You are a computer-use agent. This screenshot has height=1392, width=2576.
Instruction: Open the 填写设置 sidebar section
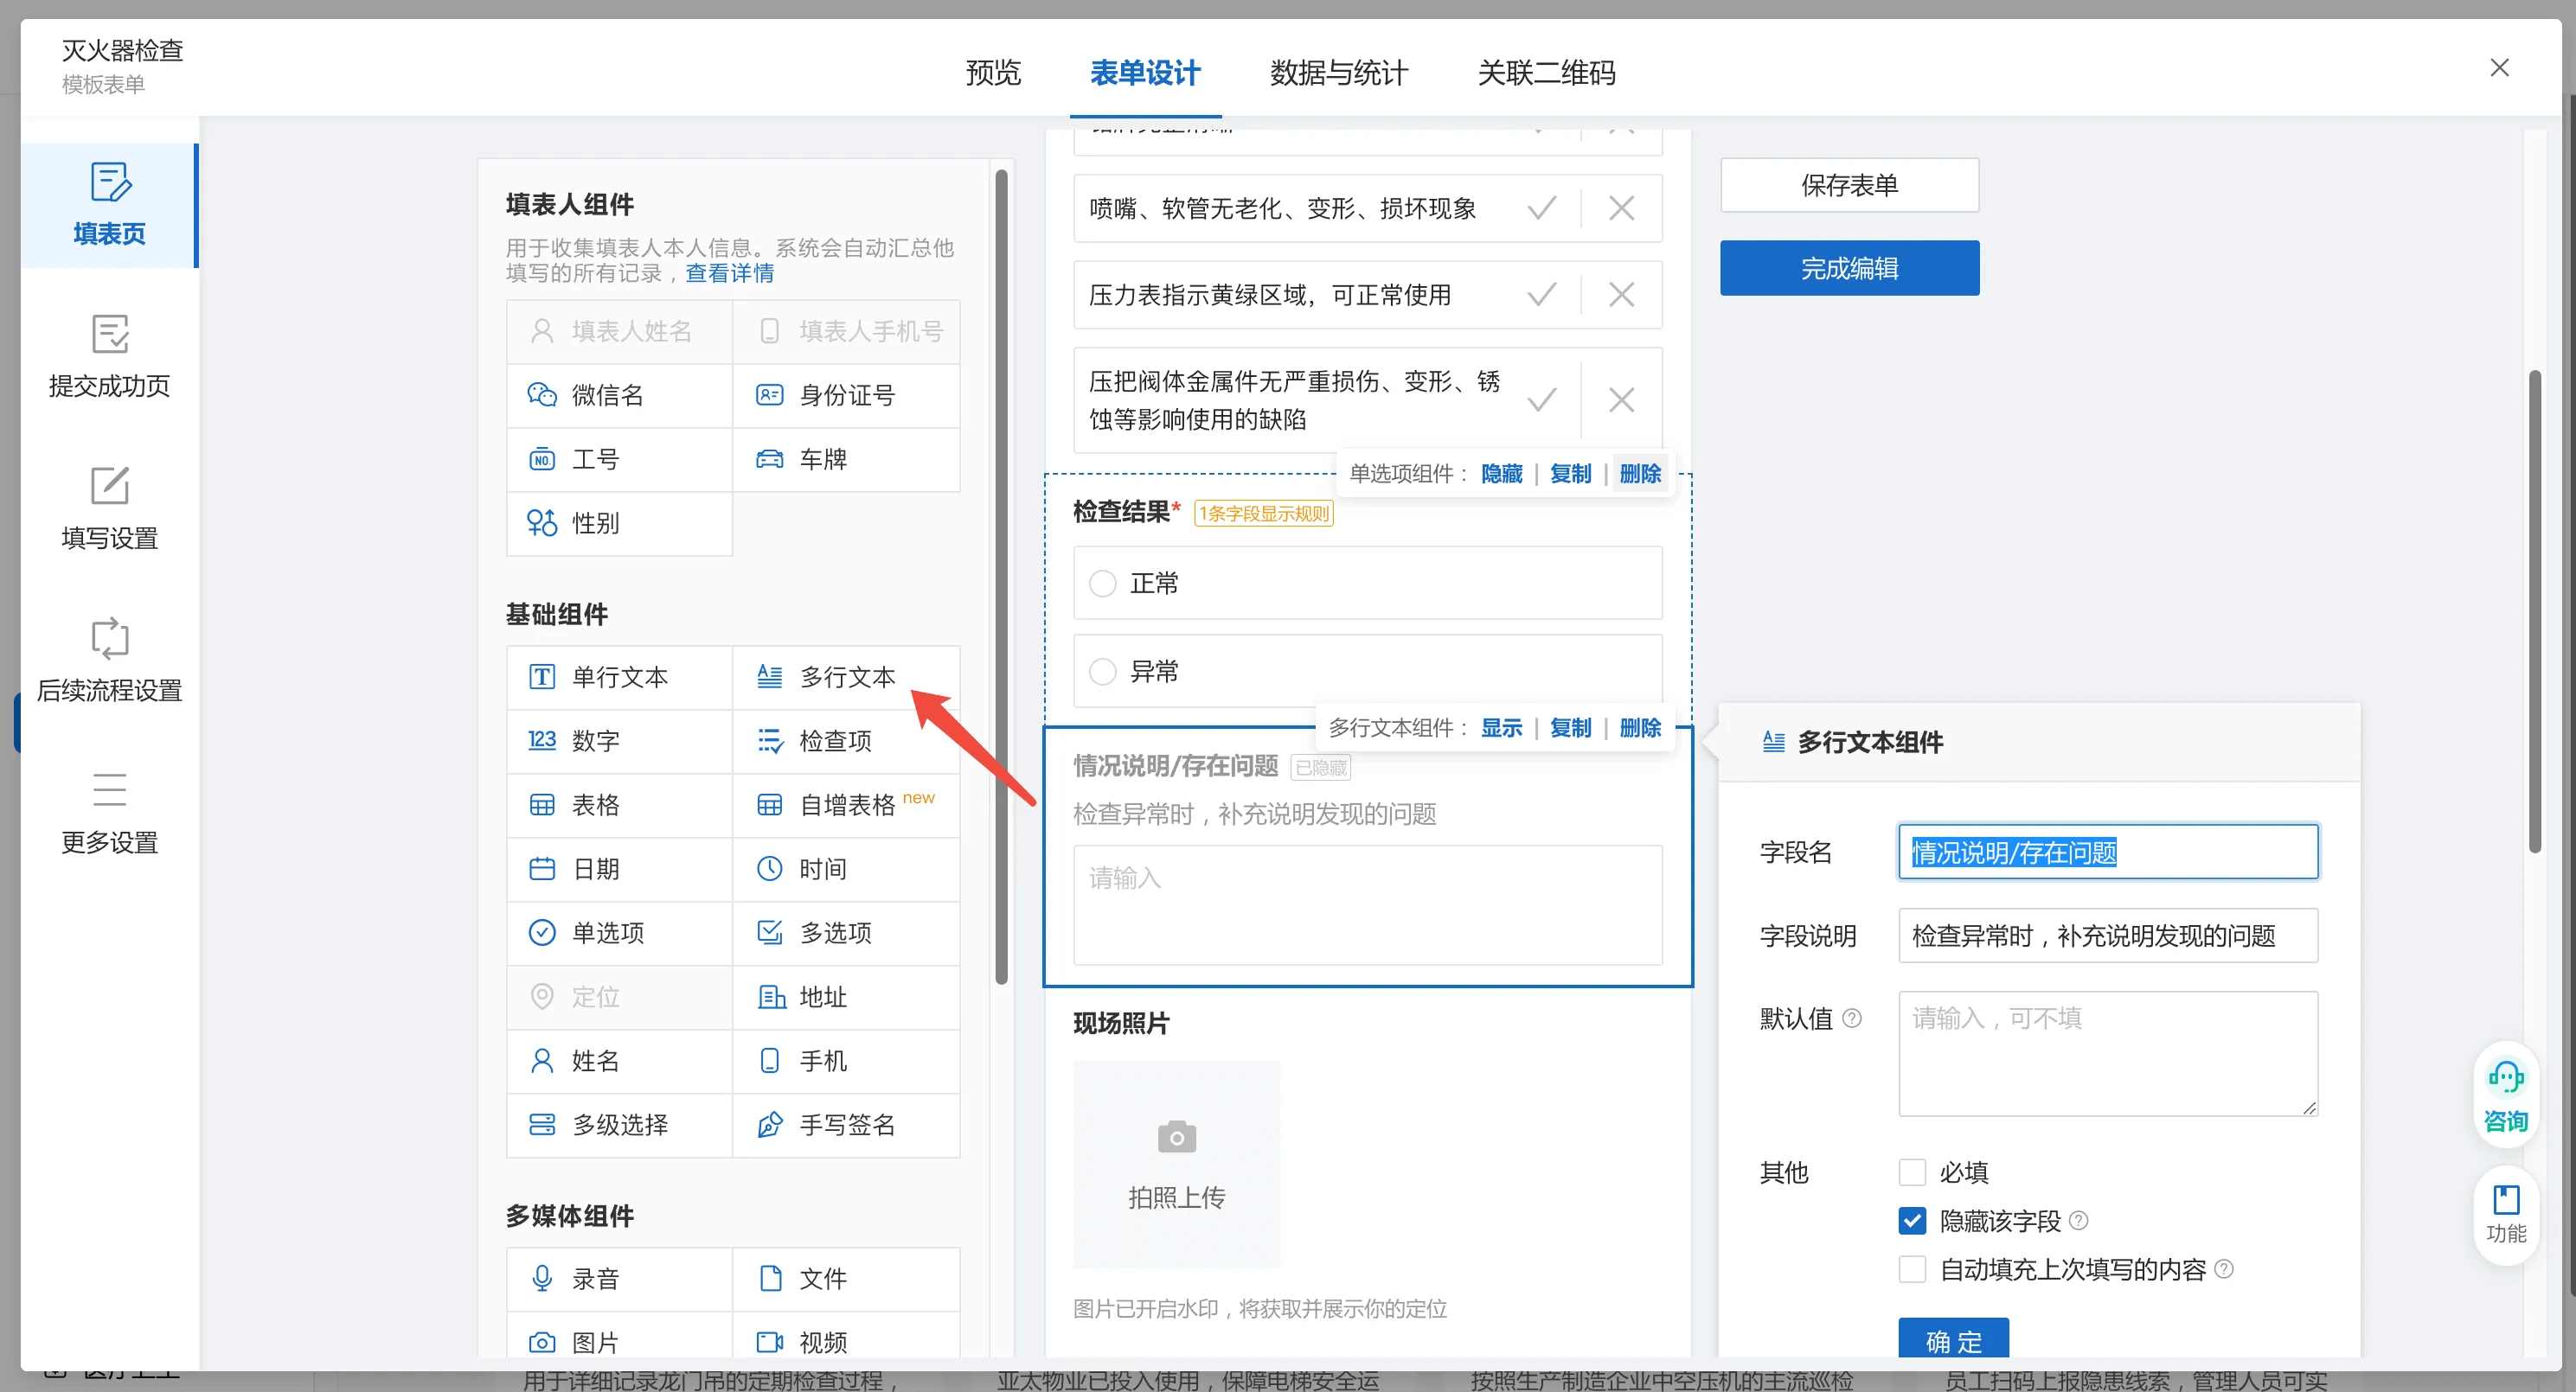109,508
